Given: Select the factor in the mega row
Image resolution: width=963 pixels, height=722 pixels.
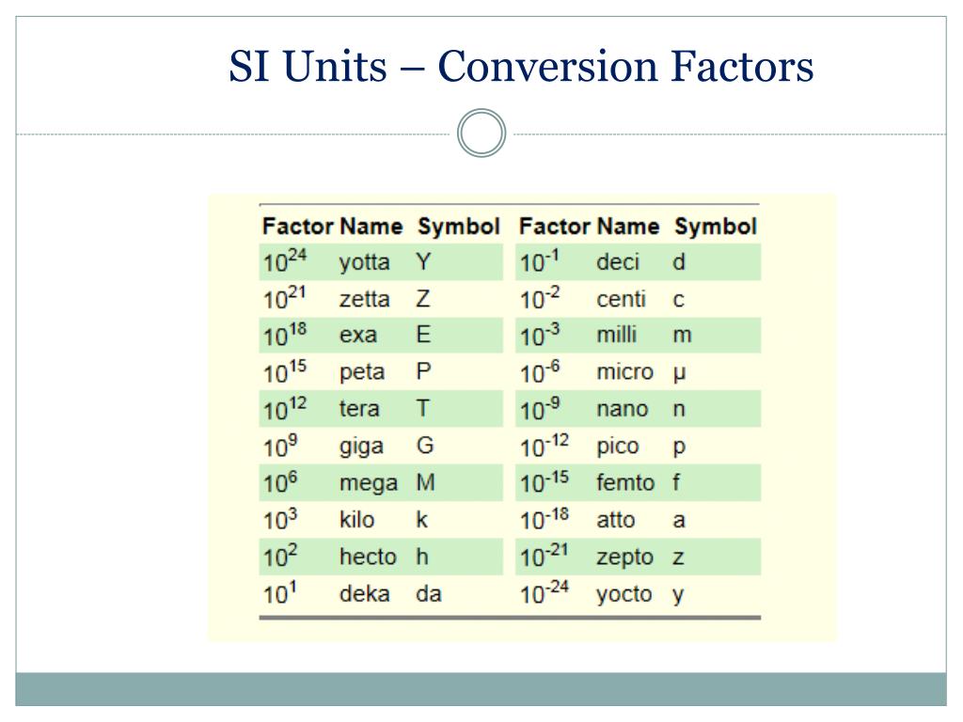Looking at the screenshot, I should (x=280, y=482).
